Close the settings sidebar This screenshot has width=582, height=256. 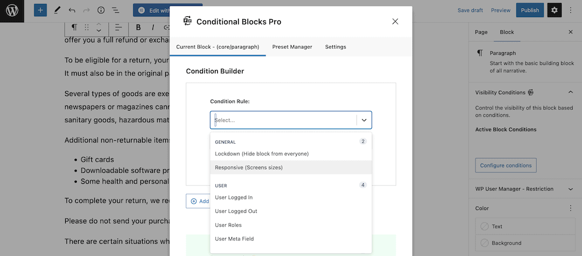tap(571, 32)
